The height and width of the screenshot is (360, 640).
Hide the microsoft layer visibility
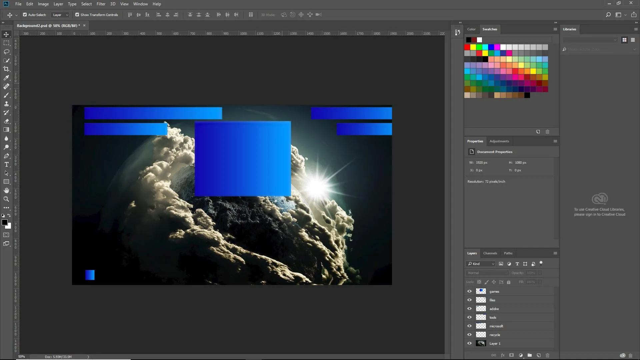tap(469, 326)
